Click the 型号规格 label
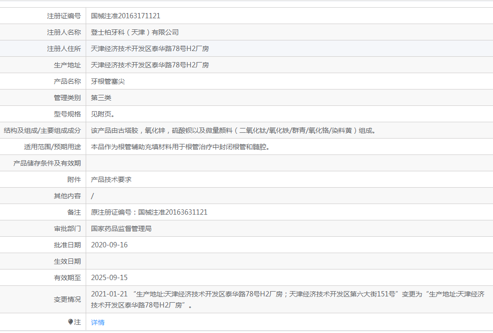Viewport: 493px width, 333px height. coord(67,114)
